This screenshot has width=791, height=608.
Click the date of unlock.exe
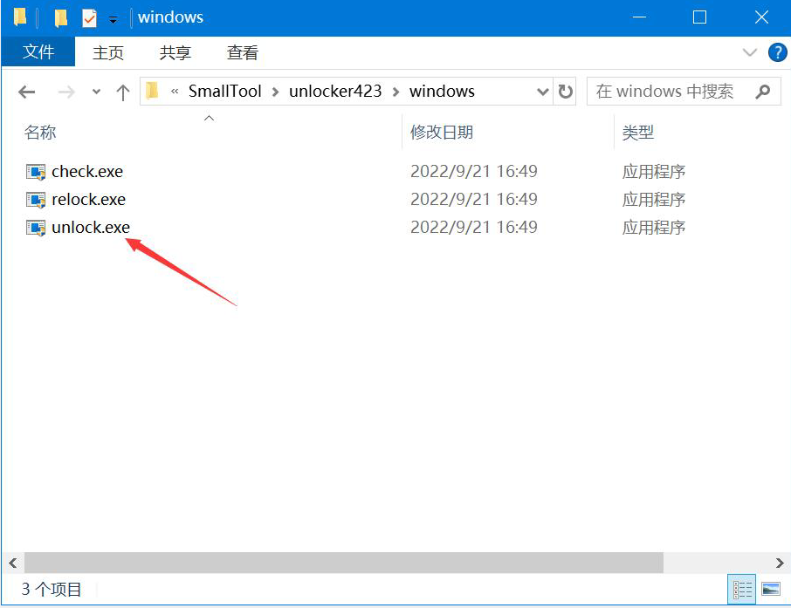point(474,227)
